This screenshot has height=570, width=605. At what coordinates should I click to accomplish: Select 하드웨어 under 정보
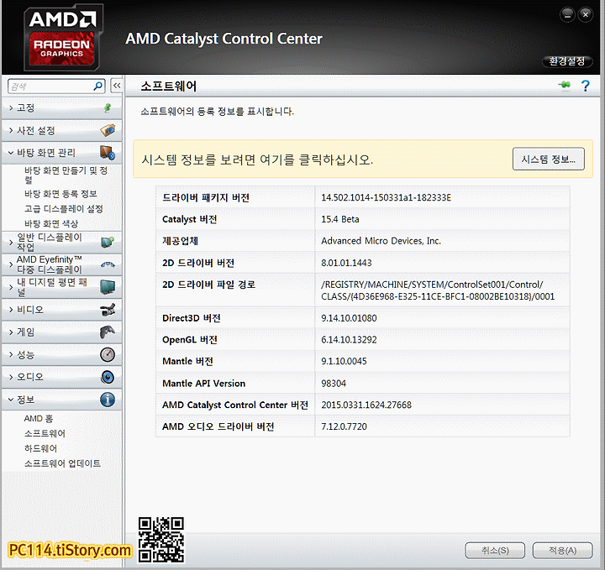pos(40,448)
